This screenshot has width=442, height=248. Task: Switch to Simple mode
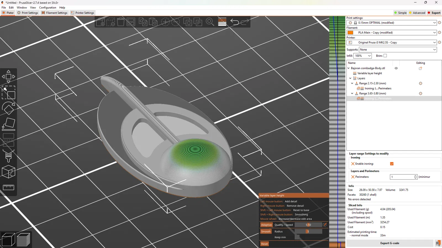coord(400,13)
